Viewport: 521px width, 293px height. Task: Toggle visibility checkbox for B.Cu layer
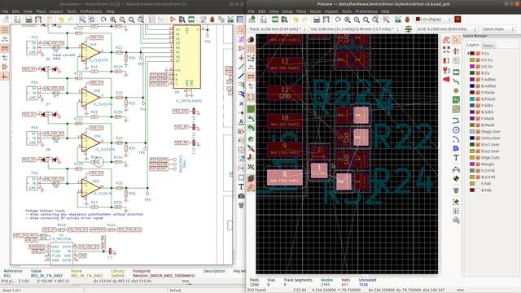tap(478, 72)
